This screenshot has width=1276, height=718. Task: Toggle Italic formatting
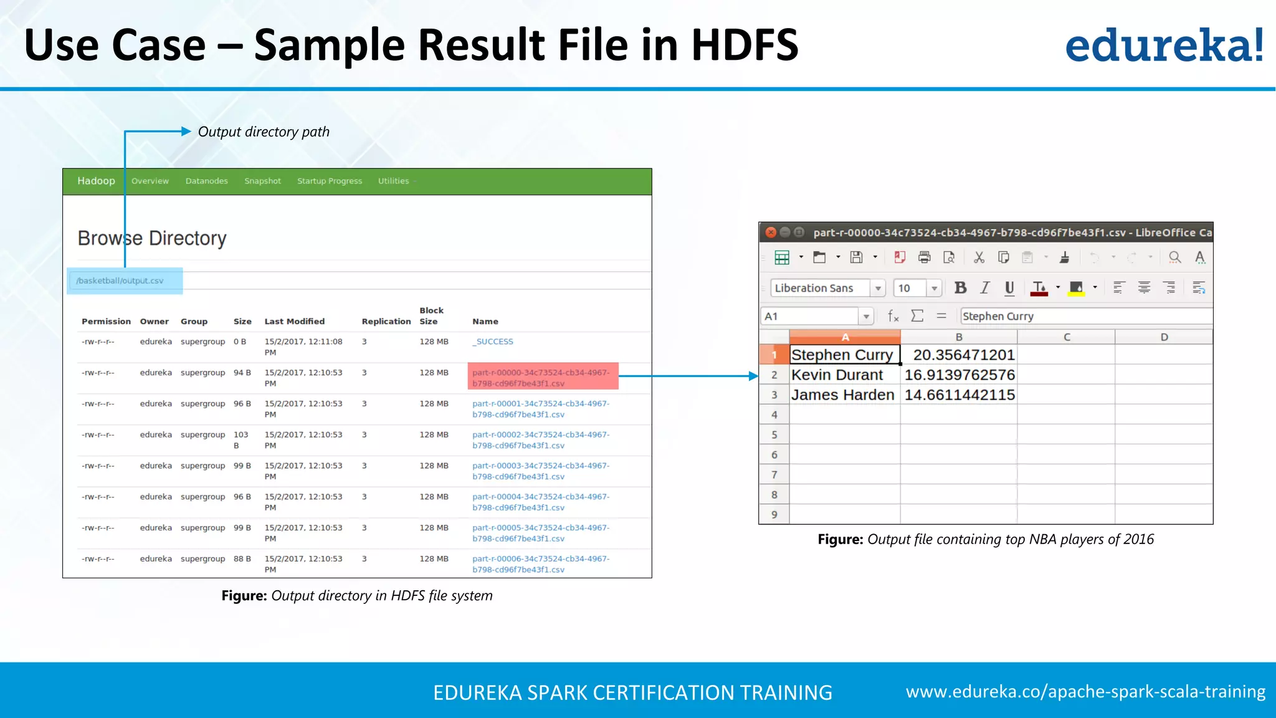point(984,287)
